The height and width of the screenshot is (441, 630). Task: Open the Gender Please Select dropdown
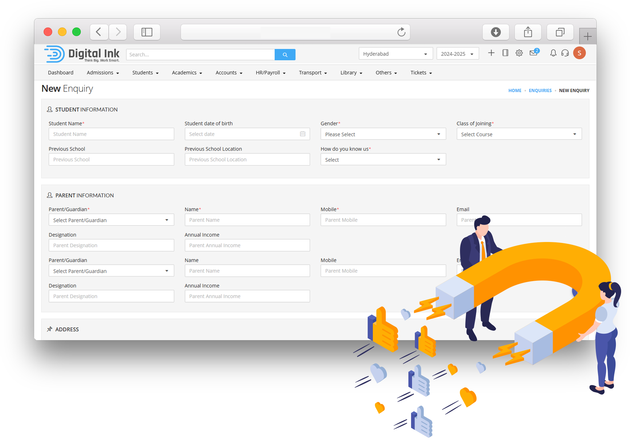tap(383, 134)
